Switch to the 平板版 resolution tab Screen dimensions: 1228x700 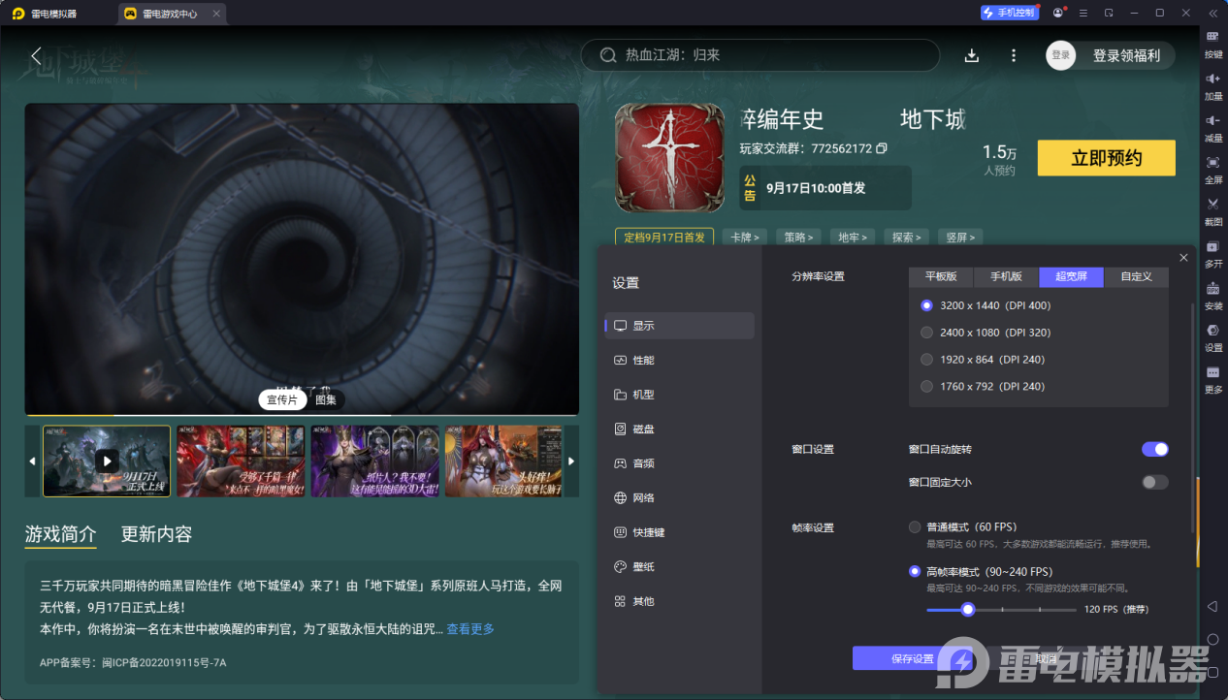point(941,276)
